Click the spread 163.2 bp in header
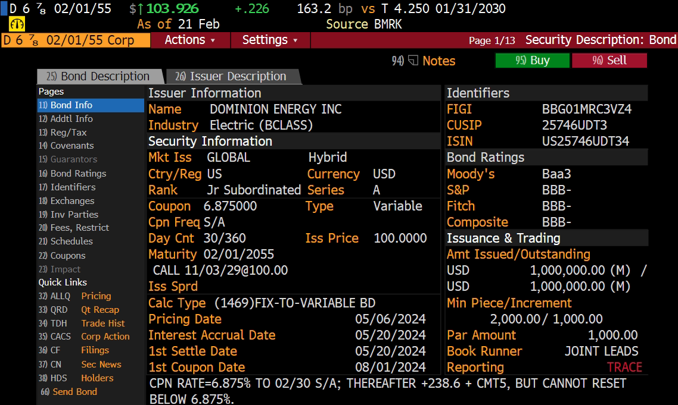The height and width of the screenshot is (405, 678). pos(324,9)
